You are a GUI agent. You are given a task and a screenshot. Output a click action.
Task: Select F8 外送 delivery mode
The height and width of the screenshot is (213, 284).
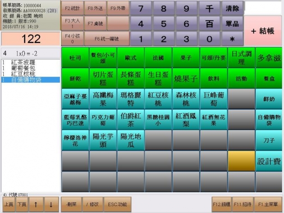click(x=94, y=8)
